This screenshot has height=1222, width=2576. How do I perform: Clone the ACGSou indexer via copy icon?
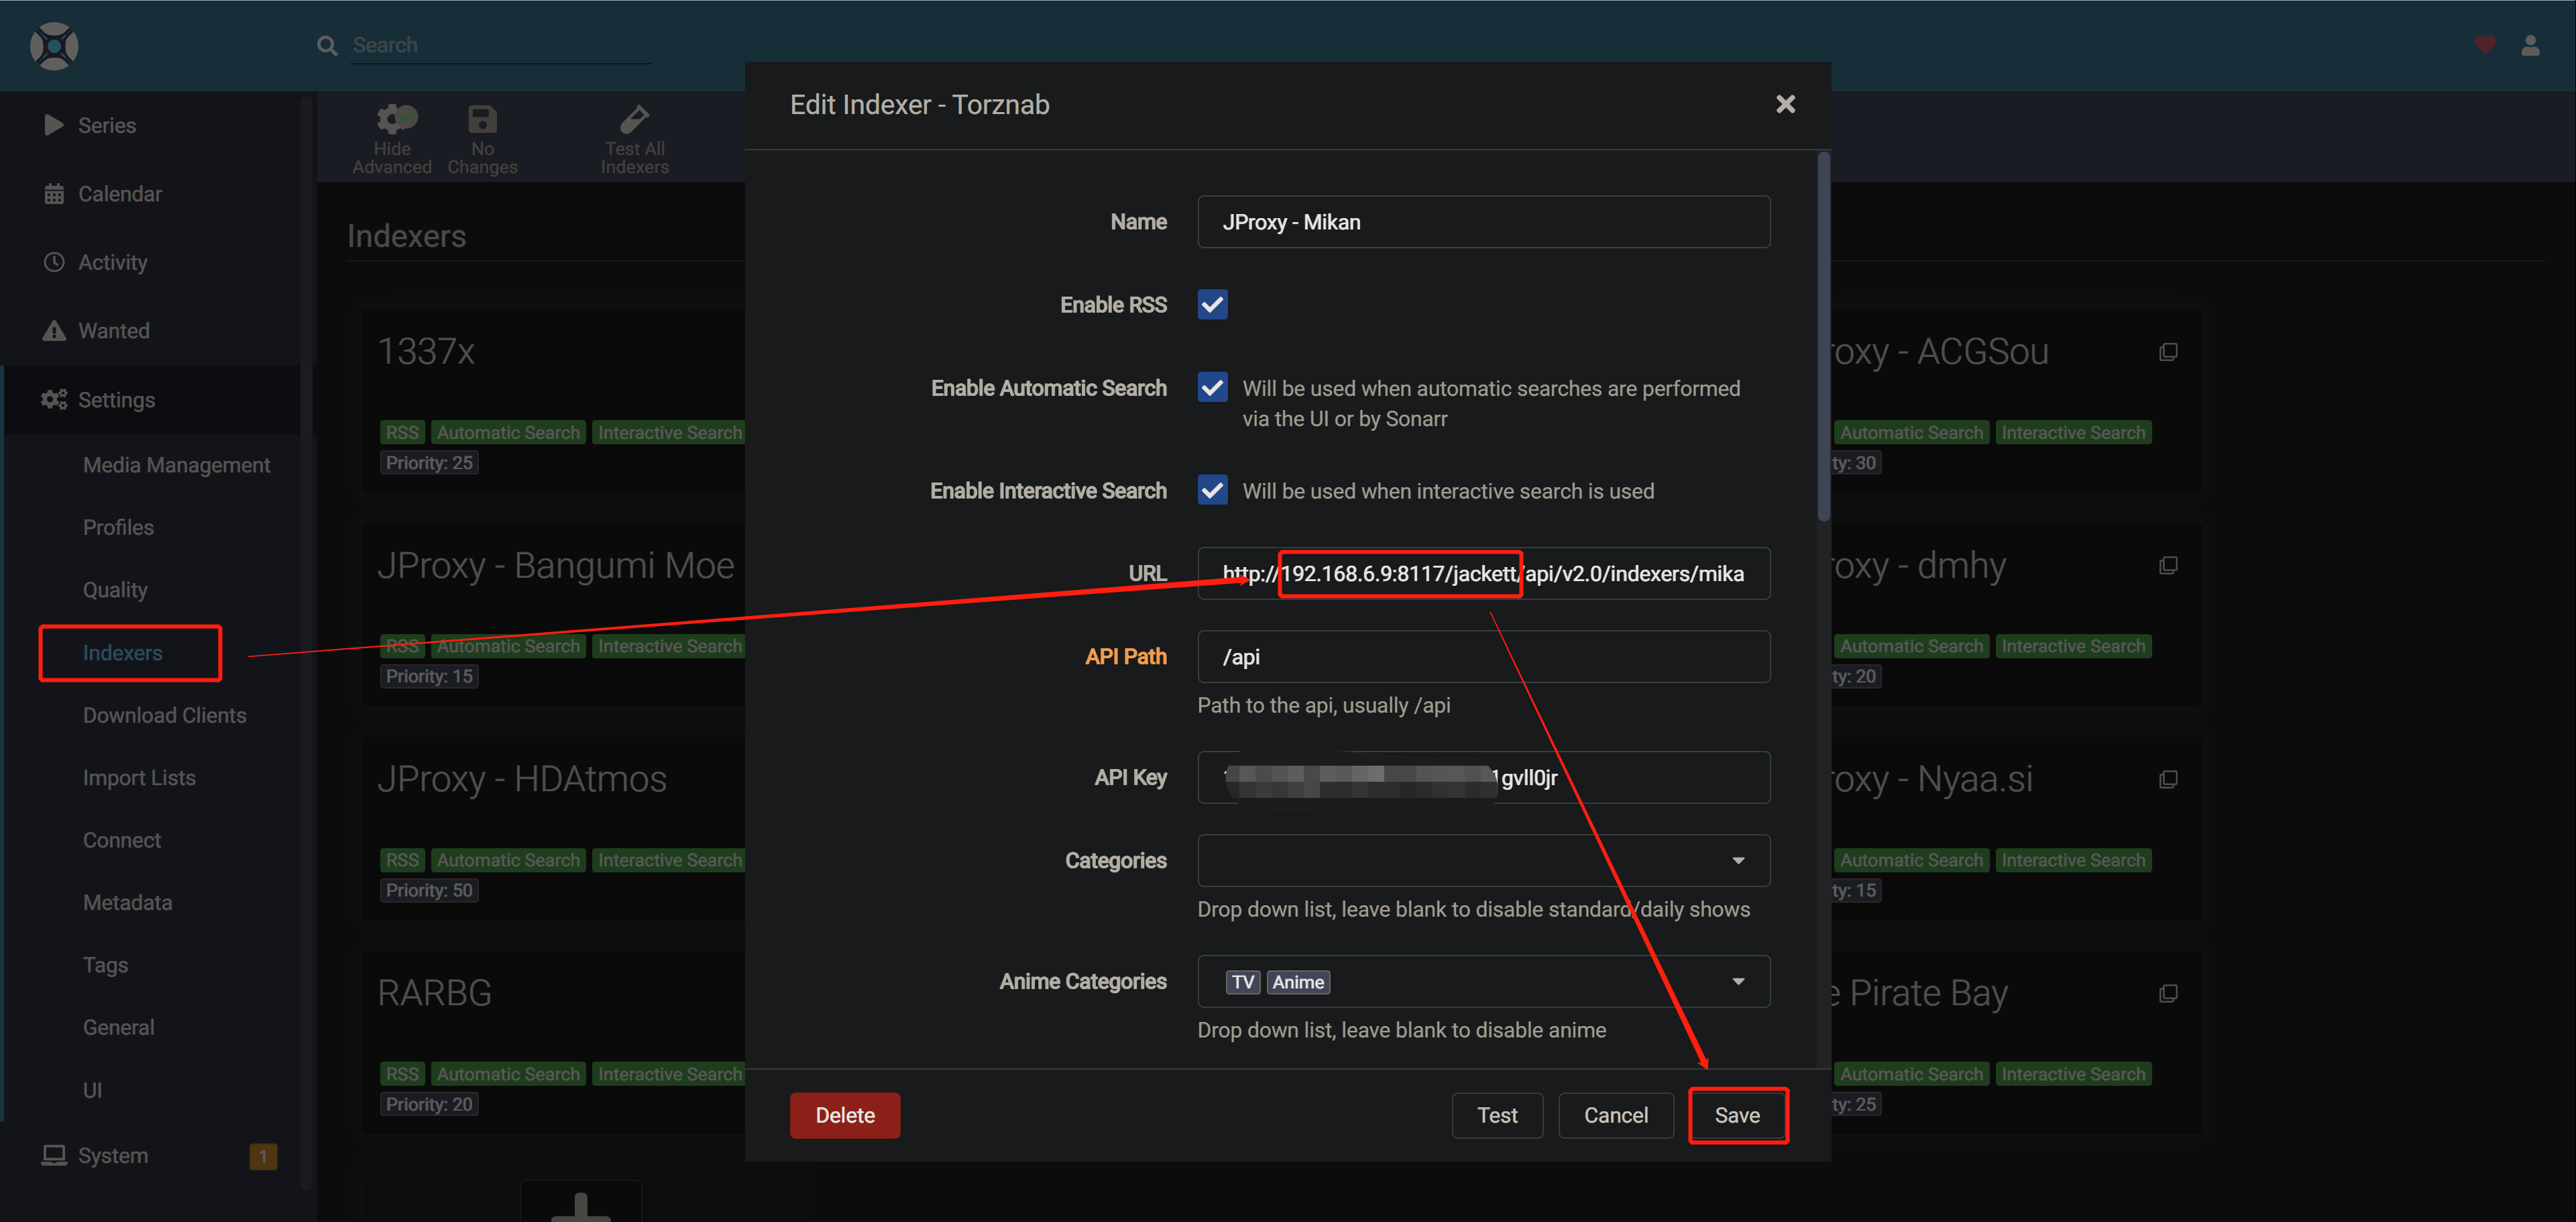tap(2168, 352)
